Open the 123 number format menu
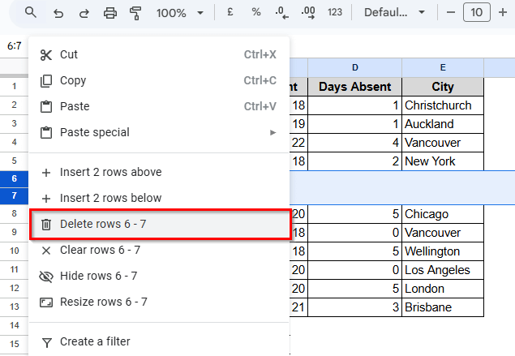The image size is (515, 356). [334, 13]
